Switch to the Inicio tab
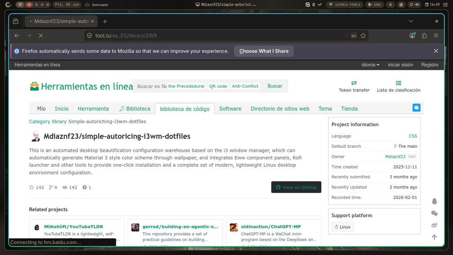453x255 pixels. pyautogui.click(x=62, y=108)
